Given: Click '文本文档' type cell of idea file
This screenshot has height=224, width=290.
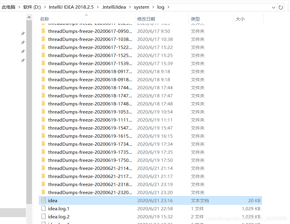Looking at the screenshot, I should tap(200, 200).
